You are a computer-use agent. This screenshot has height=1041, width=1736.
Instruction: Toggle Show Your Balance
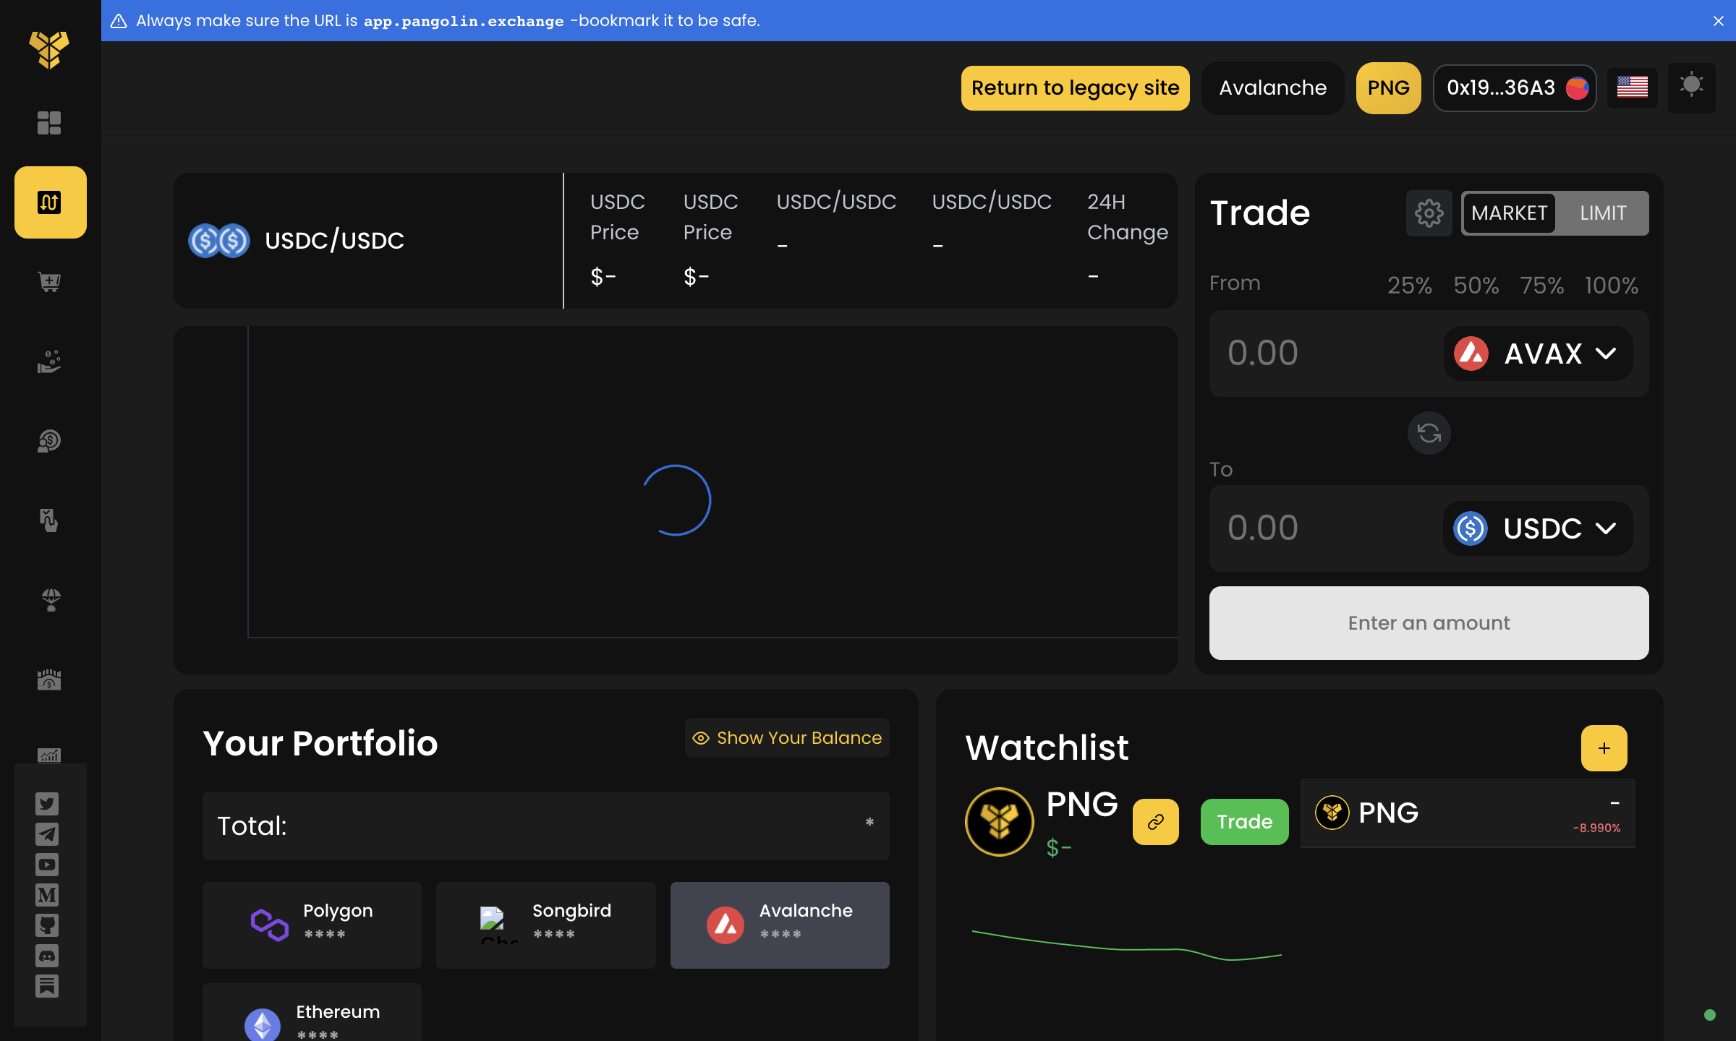787,738
